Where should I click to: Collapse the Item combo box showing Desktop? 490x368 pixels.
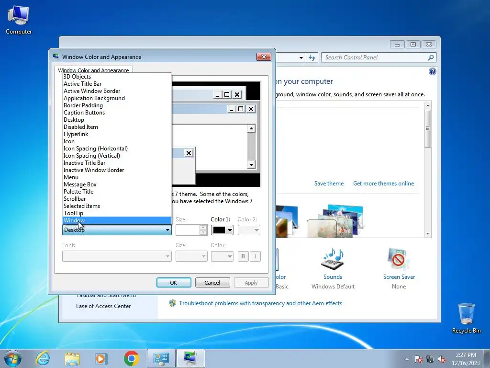coord(117,230)
